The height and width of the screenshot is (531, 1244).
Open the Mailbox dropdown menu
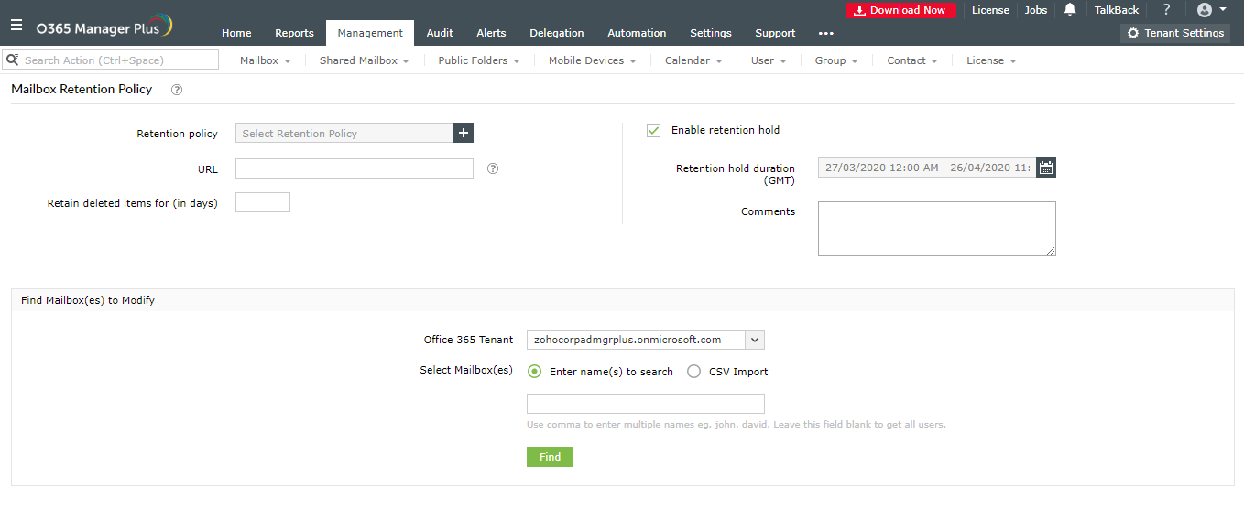[266, 60]
